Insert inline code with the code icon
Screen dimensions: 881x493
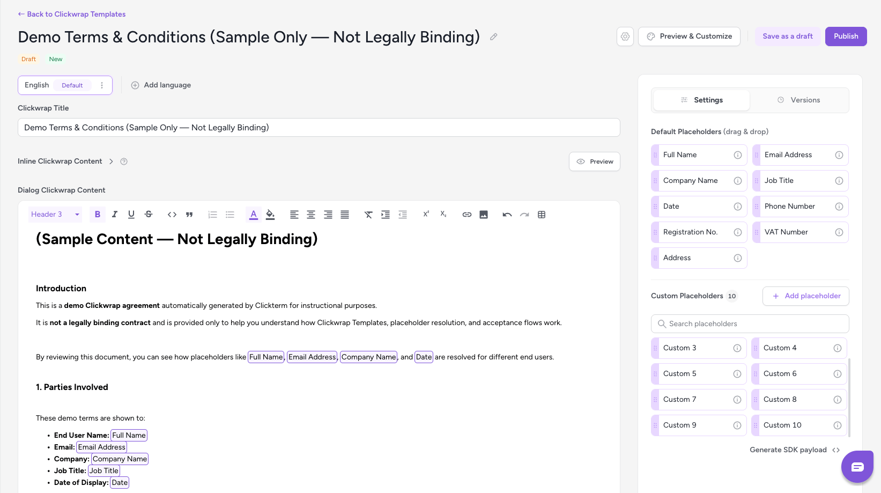tap(172, 215)
